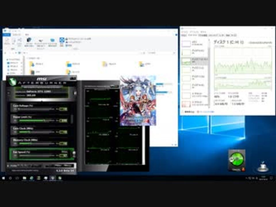The width and height of the screenshot is (276, 207).
Task: Click the Afterburner Apply button
Action: pyautogui.click(x=49, y=166)
